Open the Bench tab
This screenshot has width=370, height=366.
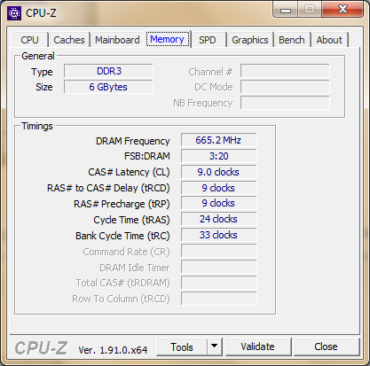coord(292,40)
